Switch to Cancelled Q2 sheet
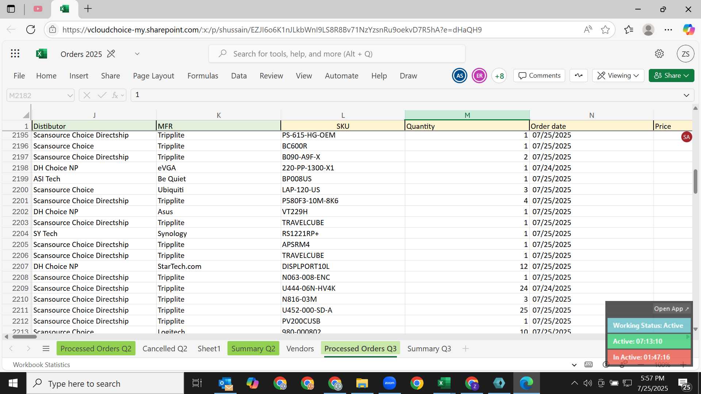The height and width of the screenshot is (394, 701). pyautogui.click(x=165, y=348)
